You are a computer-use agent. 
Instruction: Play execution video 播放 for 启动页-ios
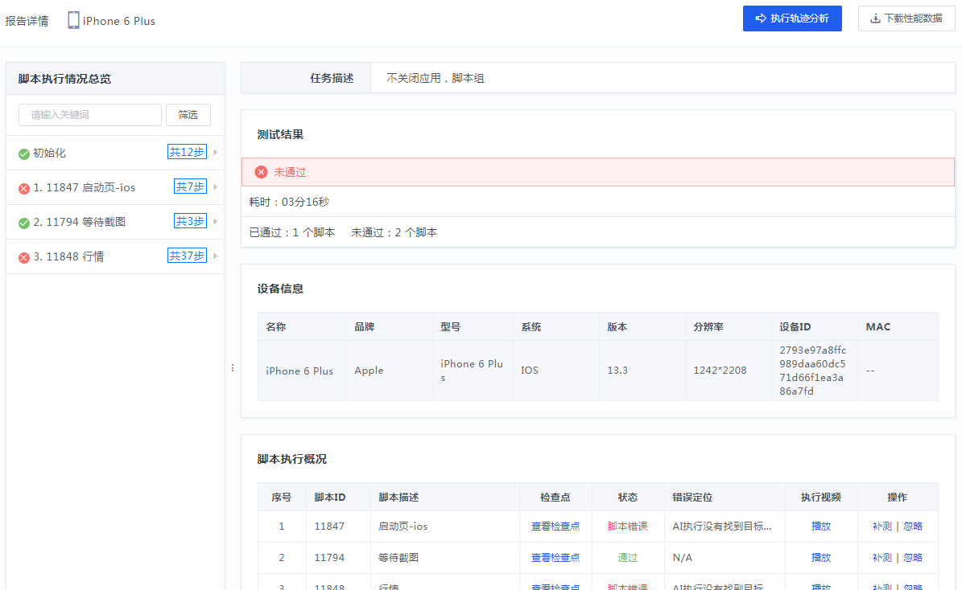821,526
